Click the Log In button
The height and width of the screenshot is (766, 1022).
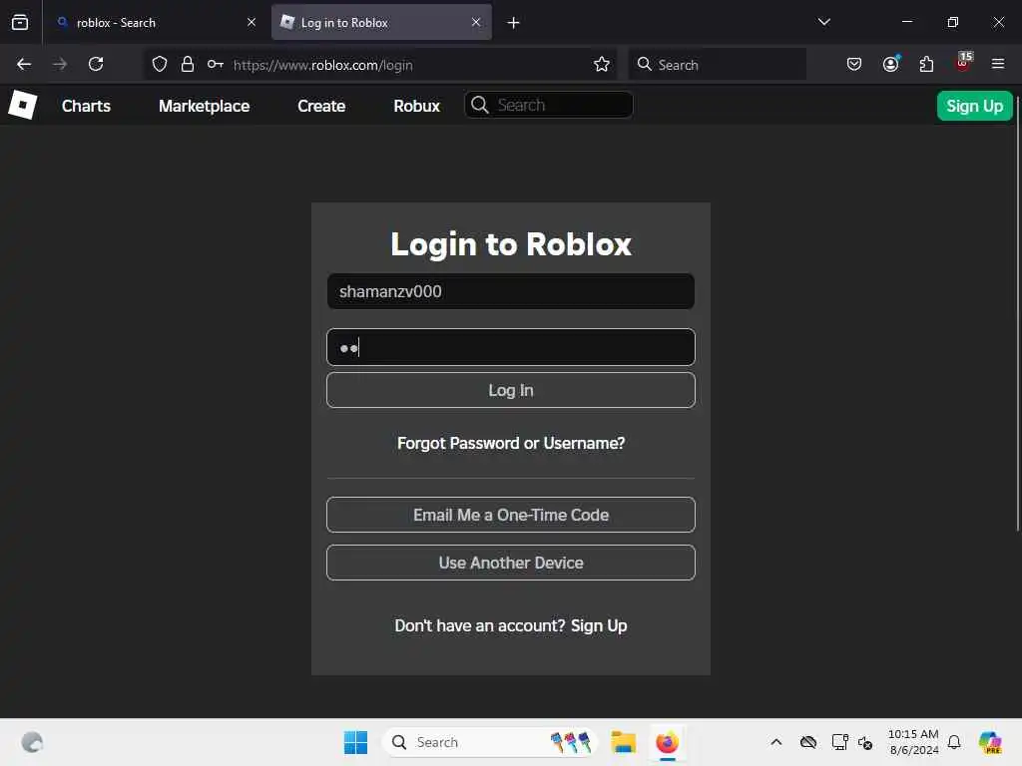pyautogui.click(x=511, y=390)
